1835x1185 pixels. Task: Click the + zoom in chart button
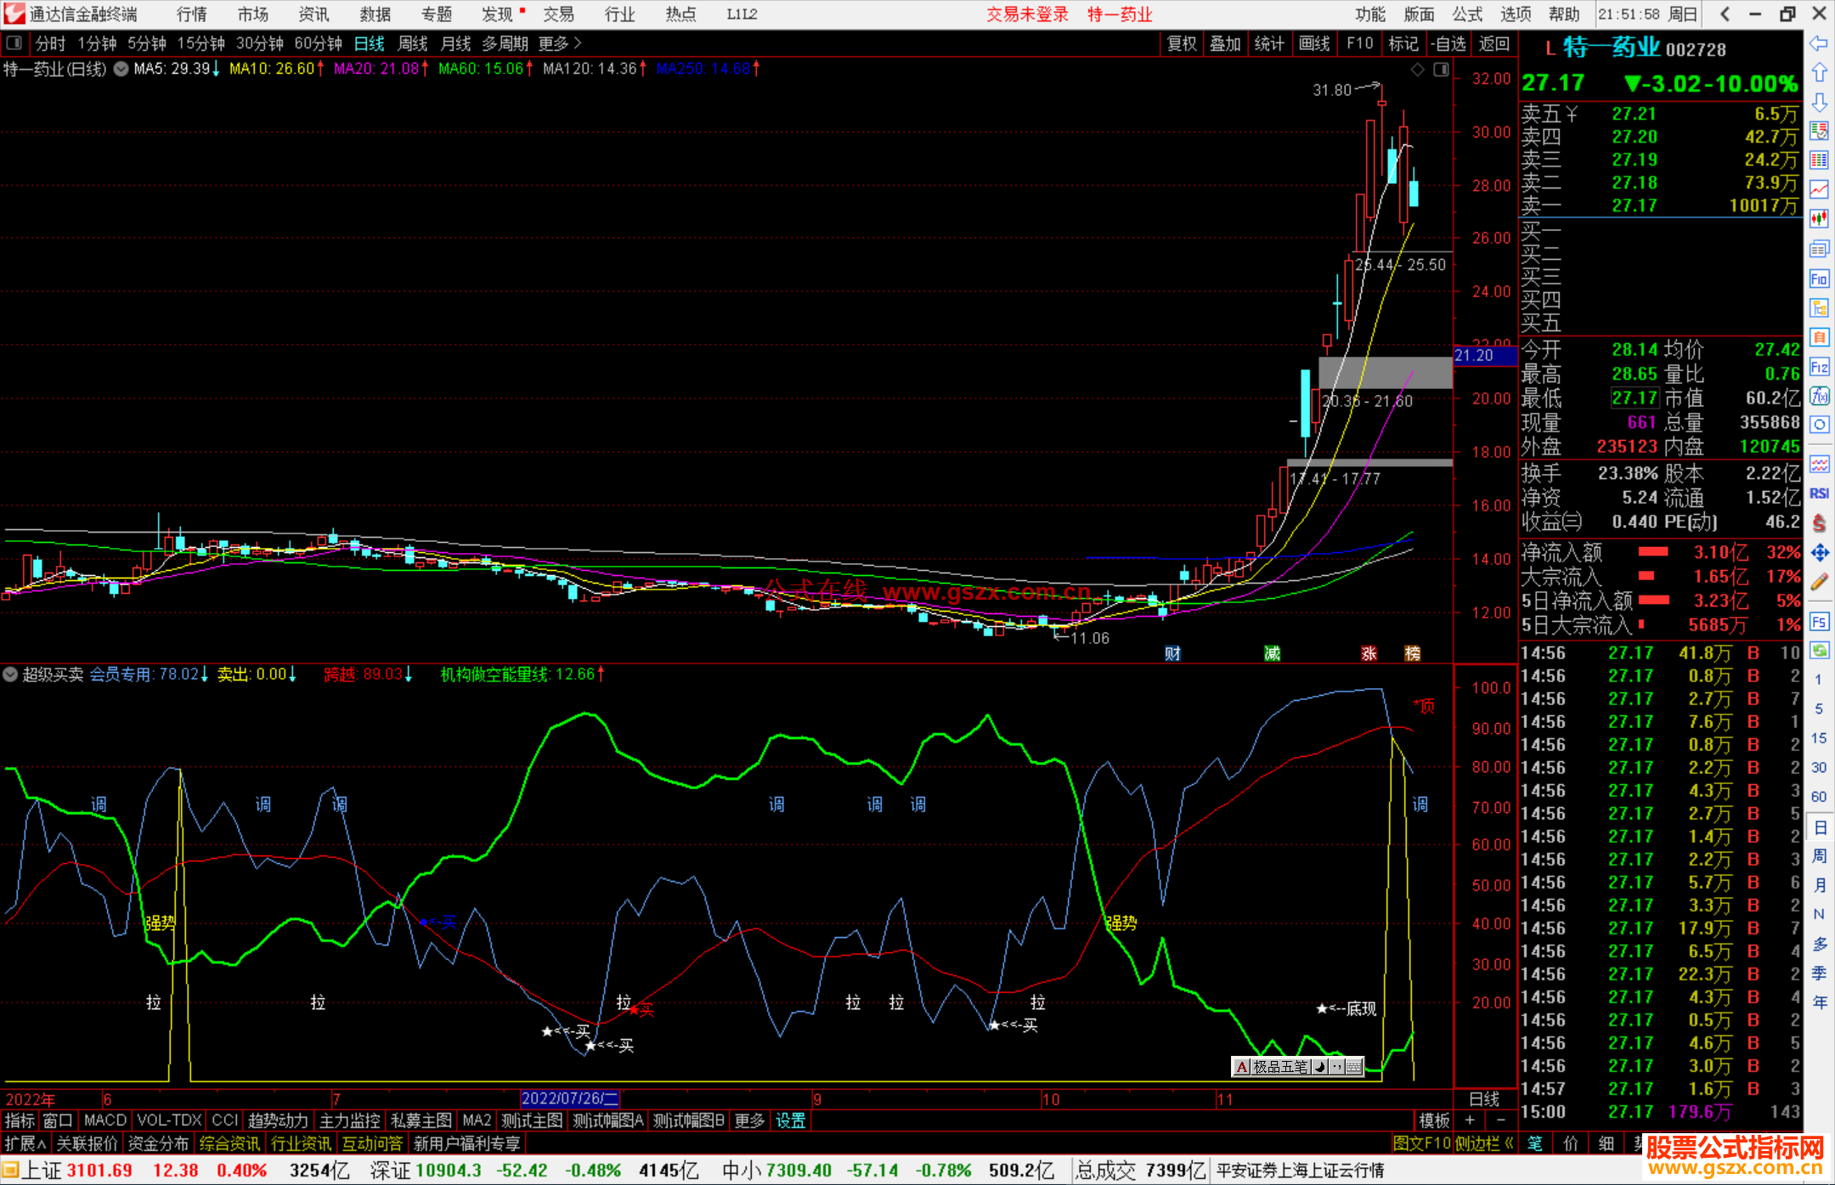[x=1471, y=1121]
